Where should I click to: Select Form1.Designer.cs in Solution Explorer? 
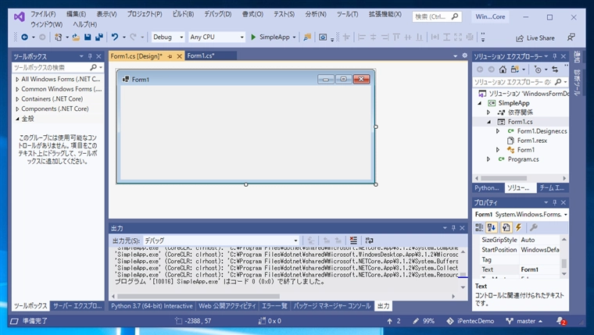click(542, 131)
